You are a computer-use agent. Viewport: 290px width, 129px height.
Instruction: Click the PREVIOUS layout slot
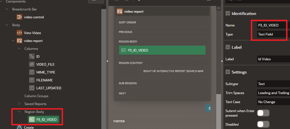point(125,32)
